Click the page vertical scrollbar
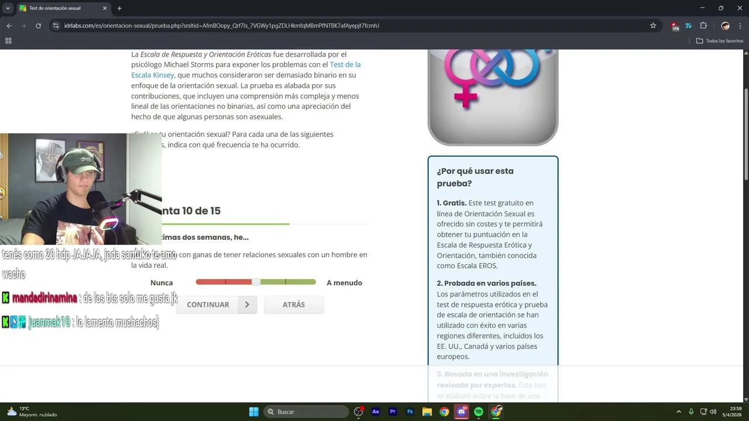 (746, 134)
